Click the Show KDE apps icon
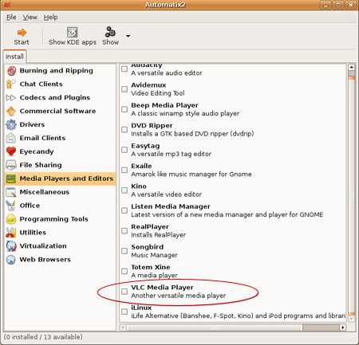Viewport: 359px width, 345px height. pyautogui.click(x=72, y=33)
